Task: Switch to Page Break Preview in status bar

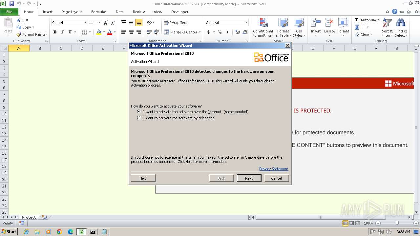Action: (x=358, y=223)
